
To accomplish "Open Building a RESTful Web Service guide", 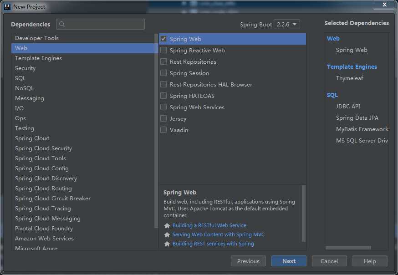I will [x=209, y=225].
